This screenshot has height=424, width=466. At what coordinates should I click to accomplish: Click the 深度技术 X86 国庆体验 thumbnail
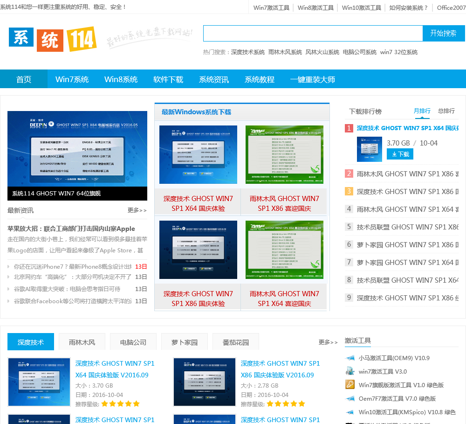coord(198,250)
